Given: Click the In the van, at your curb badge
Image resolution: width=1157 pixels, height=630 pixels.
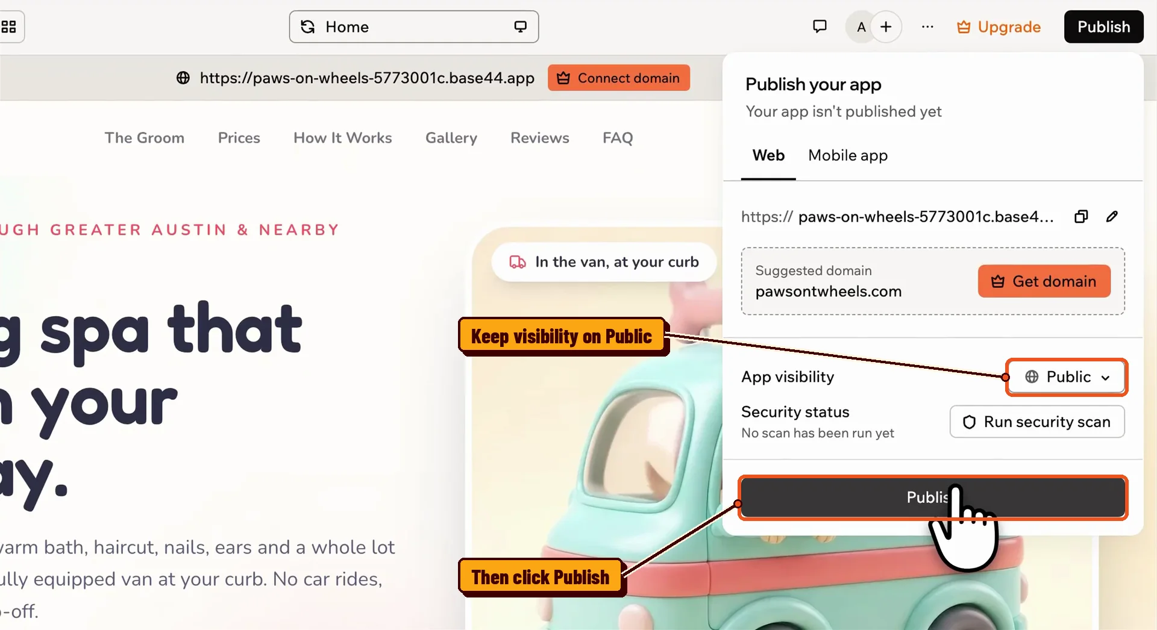Looking at the screenshot, I should click(604, 262).
